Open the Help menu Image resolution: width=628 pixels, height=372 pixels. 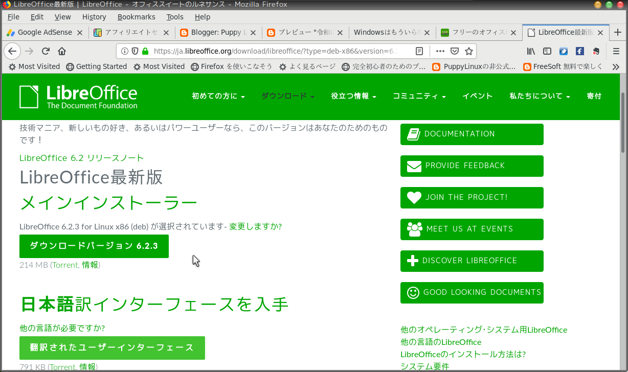click(x=203, y=17)
